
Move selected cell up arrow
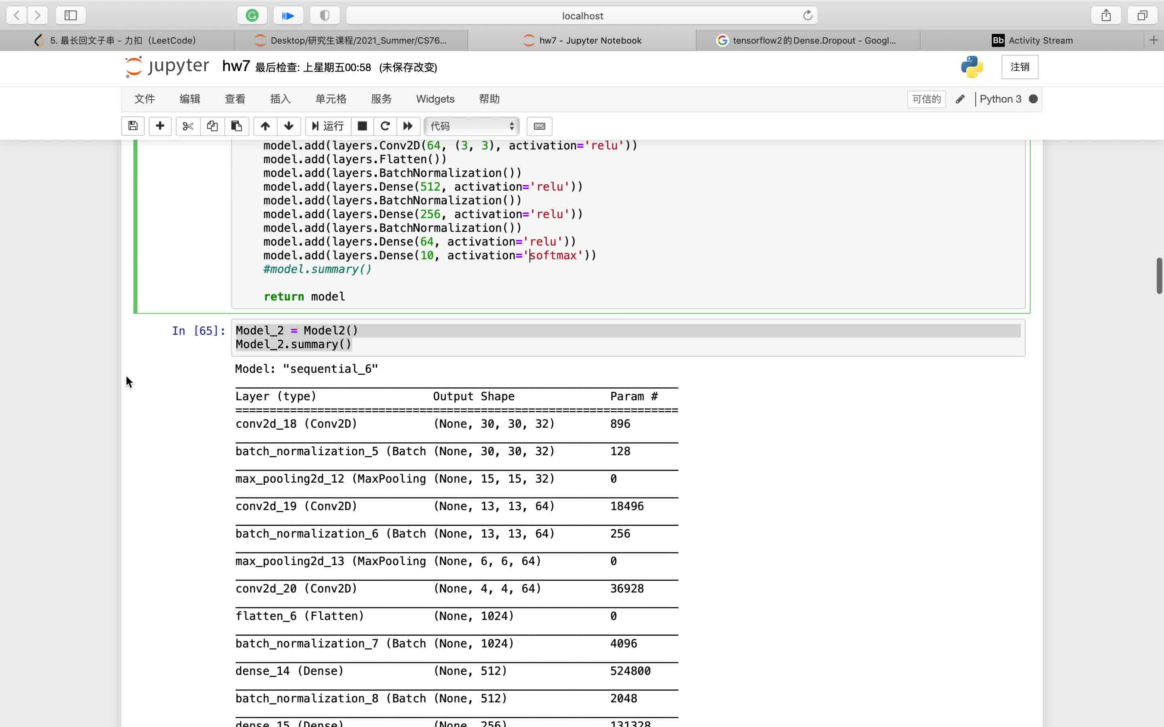265,126
